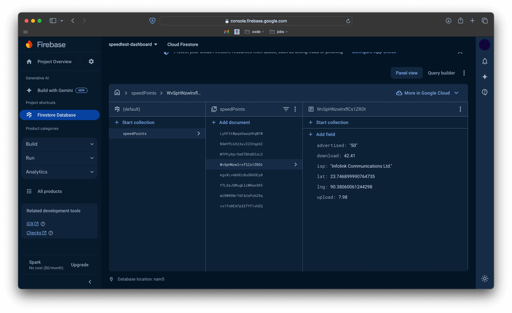This screenshot has height=313, width=512.
Task: Click the Gmail bookmark icon
Action: pyautogui.click(x=227, y=32)
